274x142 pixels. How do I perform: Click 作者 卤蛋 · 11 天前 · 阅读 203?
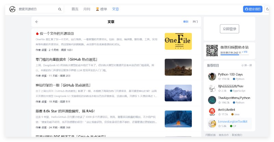53,76
